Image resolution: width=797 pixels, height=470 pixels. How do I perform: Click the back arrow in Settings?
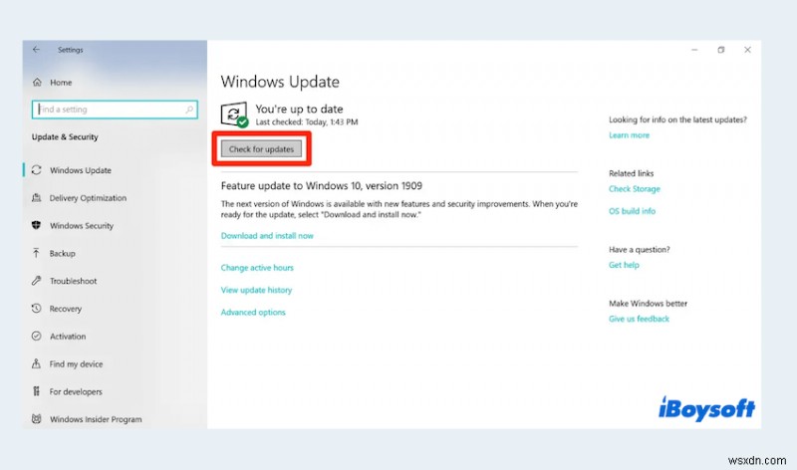click(36, 49)
